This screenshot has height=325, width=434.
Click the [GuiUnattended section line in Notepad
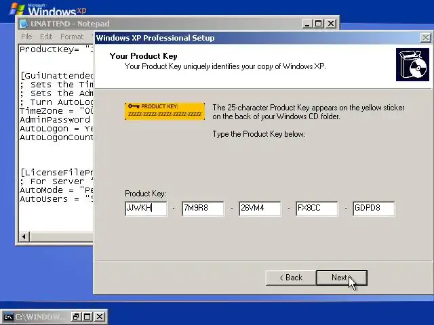click(56, 75)
